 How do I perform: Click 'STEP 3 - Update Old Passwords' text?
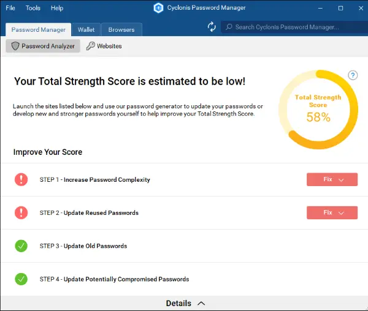point(83,246)
